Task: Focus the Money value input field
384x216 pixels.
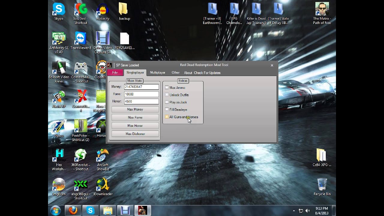Action: pyautogui.click(x=141, y=87)
